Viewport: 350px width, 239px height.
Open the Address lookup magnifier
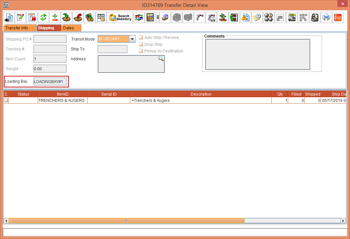[x=161, y=59]
